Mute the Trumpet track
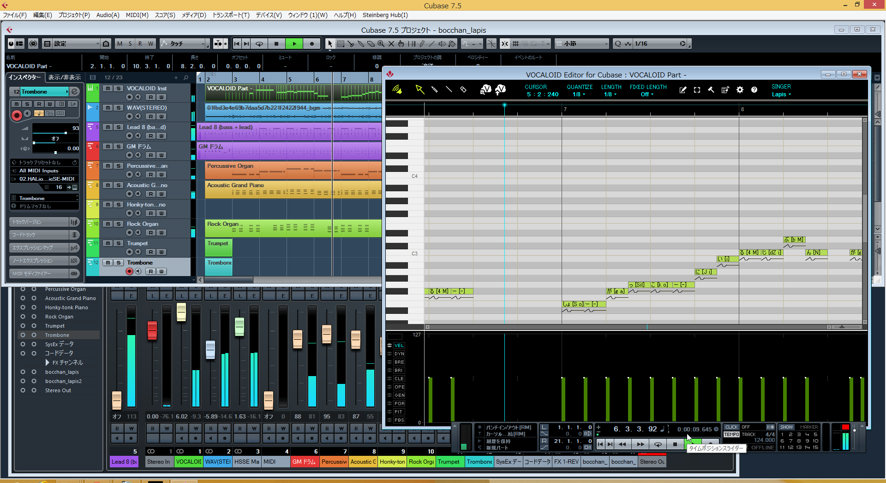The width and height of the screenshot is (886, 483). click(108, 243)
